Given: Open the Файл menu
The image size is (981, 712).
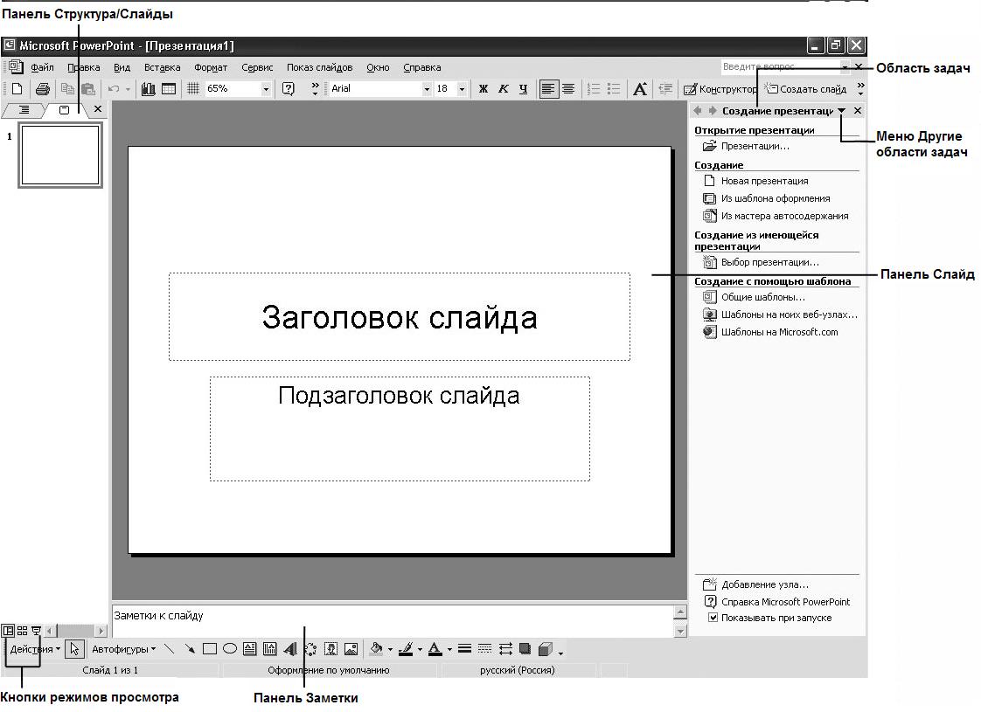Looking at the screenshot, I should pyautogui.click(x=42, y=67).
